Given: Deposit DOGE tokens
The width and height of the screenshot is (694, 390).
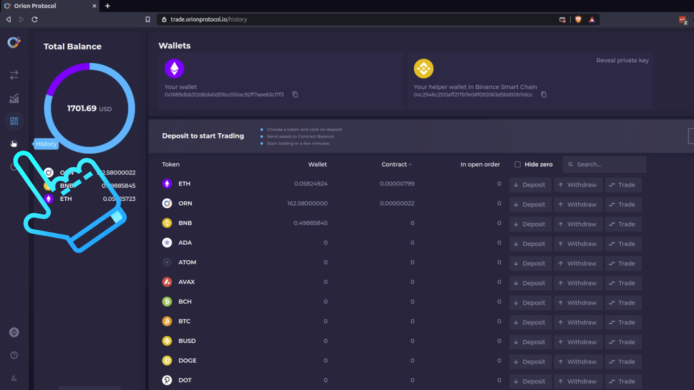Looking at the screenshot, I should [530, 362].
